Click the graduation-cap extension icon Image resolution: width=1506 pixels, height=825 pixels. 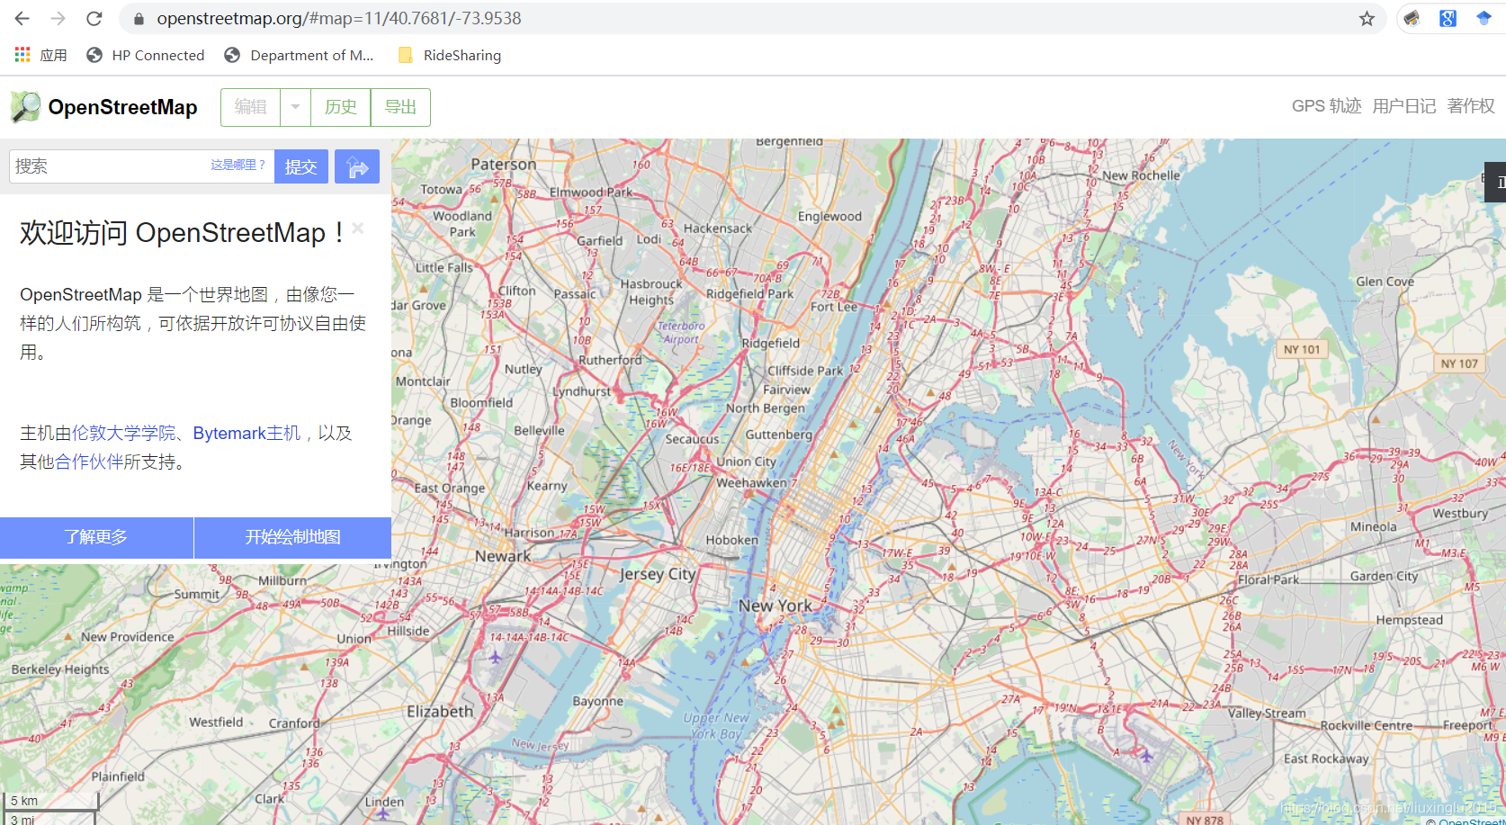pyautogui.click(x=1484, y=18)
